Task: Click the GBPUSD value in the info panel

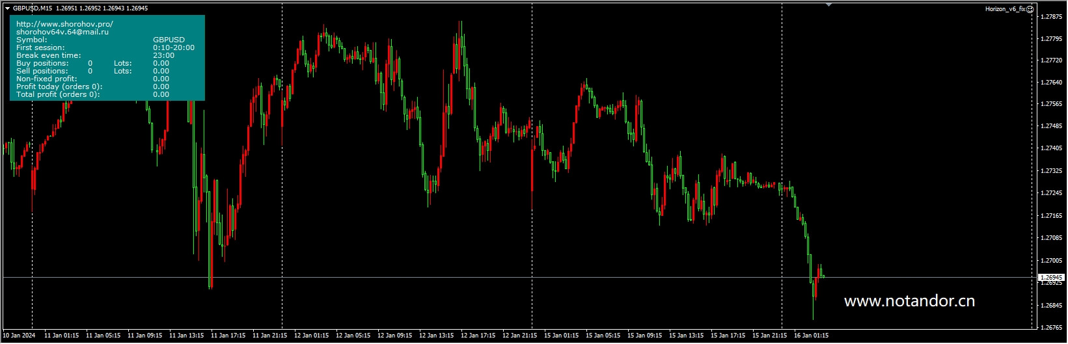Action: pos(169,40)
